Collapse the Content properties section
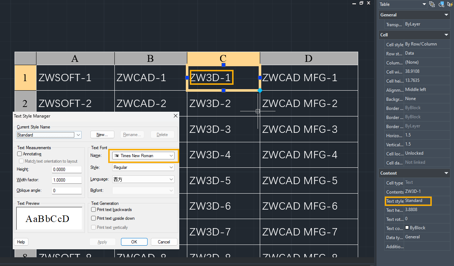The width and height of the screenshot is (454, 266). pos(446,173)
